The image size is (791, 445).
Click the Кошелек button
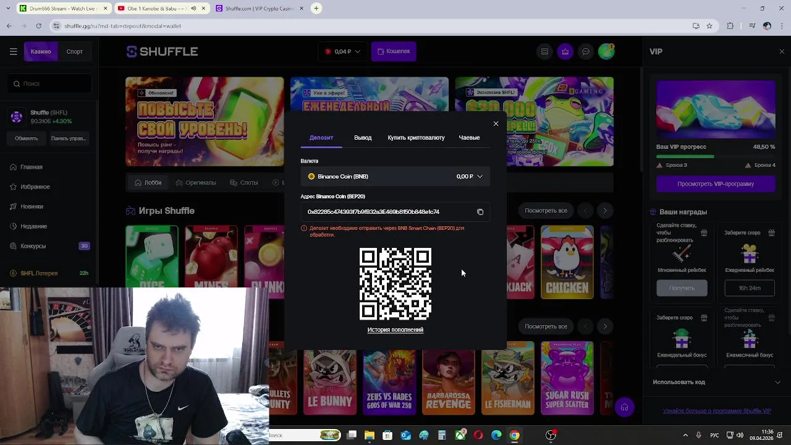394,52
